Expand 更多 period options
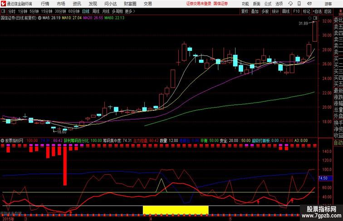343x221 pixels. [130, 11]
